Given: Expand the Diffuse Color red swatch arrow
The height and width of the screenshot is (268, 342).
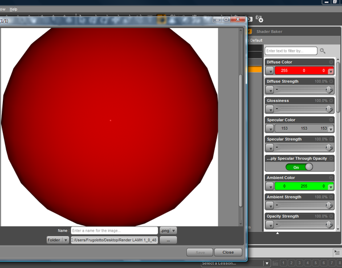Looking at the screenshot, I should (x=331, y=72).
